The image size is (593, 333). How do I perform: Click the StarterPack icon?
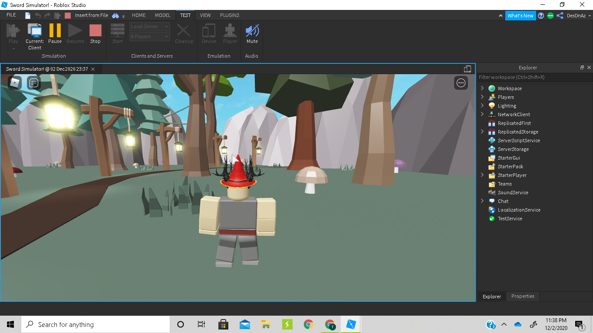492,166
